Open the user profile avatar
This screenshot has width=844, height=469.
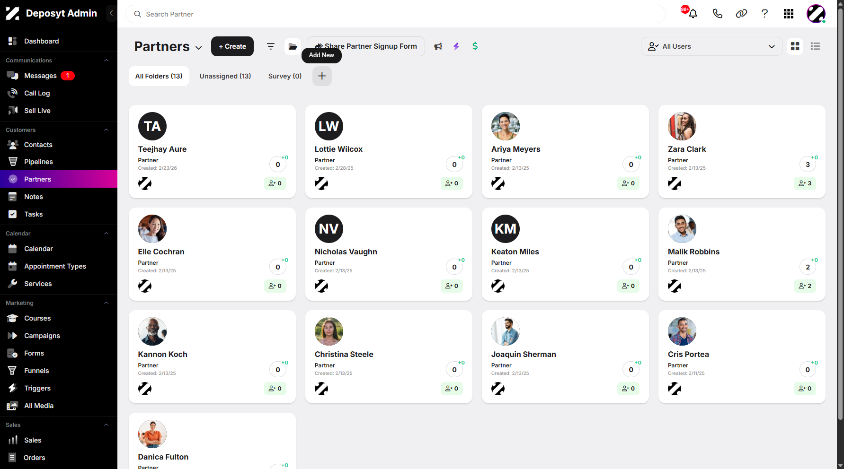point(816,14)
